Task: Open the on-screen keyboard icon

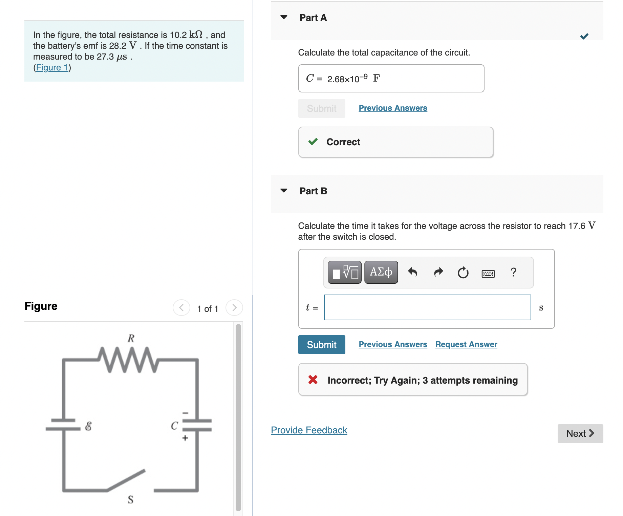Action: (x=488, y=273)
